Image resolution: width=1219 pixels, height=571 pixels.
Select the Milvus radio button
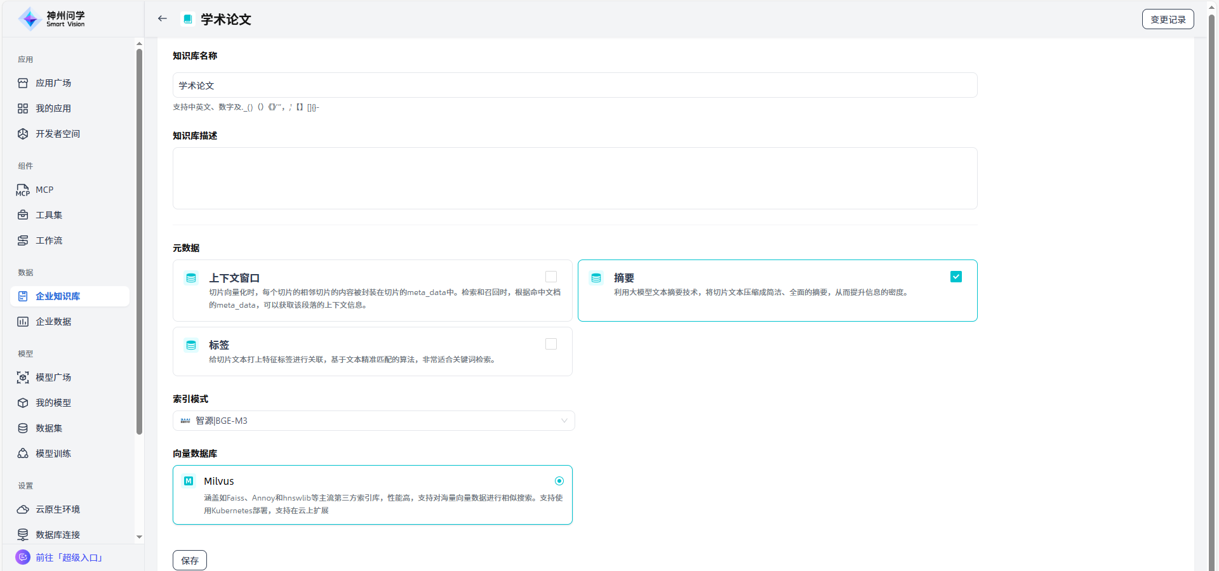(559, 481)
